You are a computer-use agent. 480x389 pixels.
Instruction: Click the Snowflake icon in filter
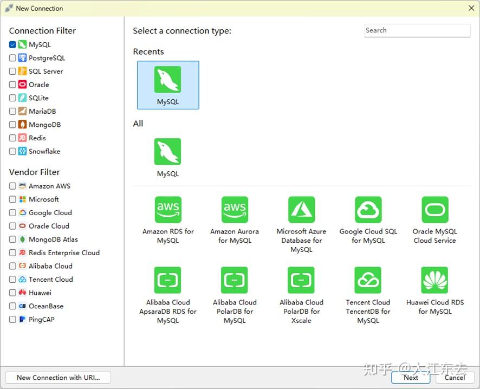coord(22,151)
